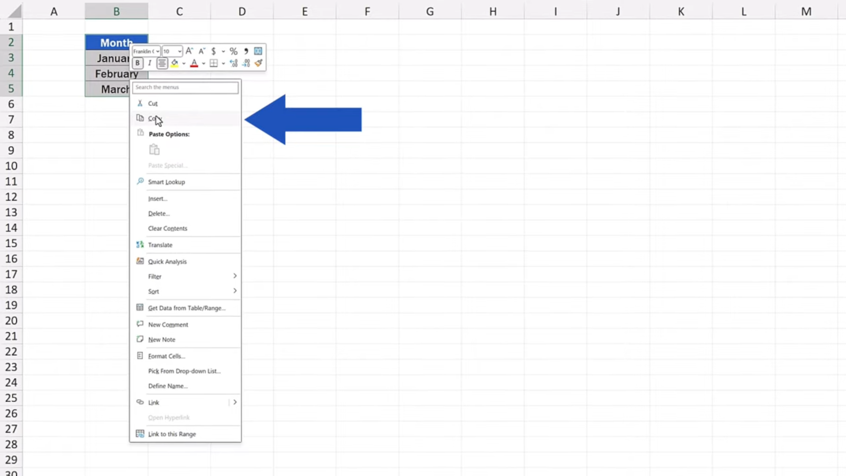Apply the yellow fill color
Viewport: 846px width, 476px height.
point(174,63)
